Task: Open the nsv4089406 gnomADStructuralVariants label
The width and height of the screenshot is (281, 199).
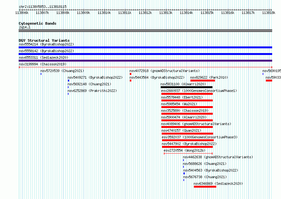Action: (196, 124)
